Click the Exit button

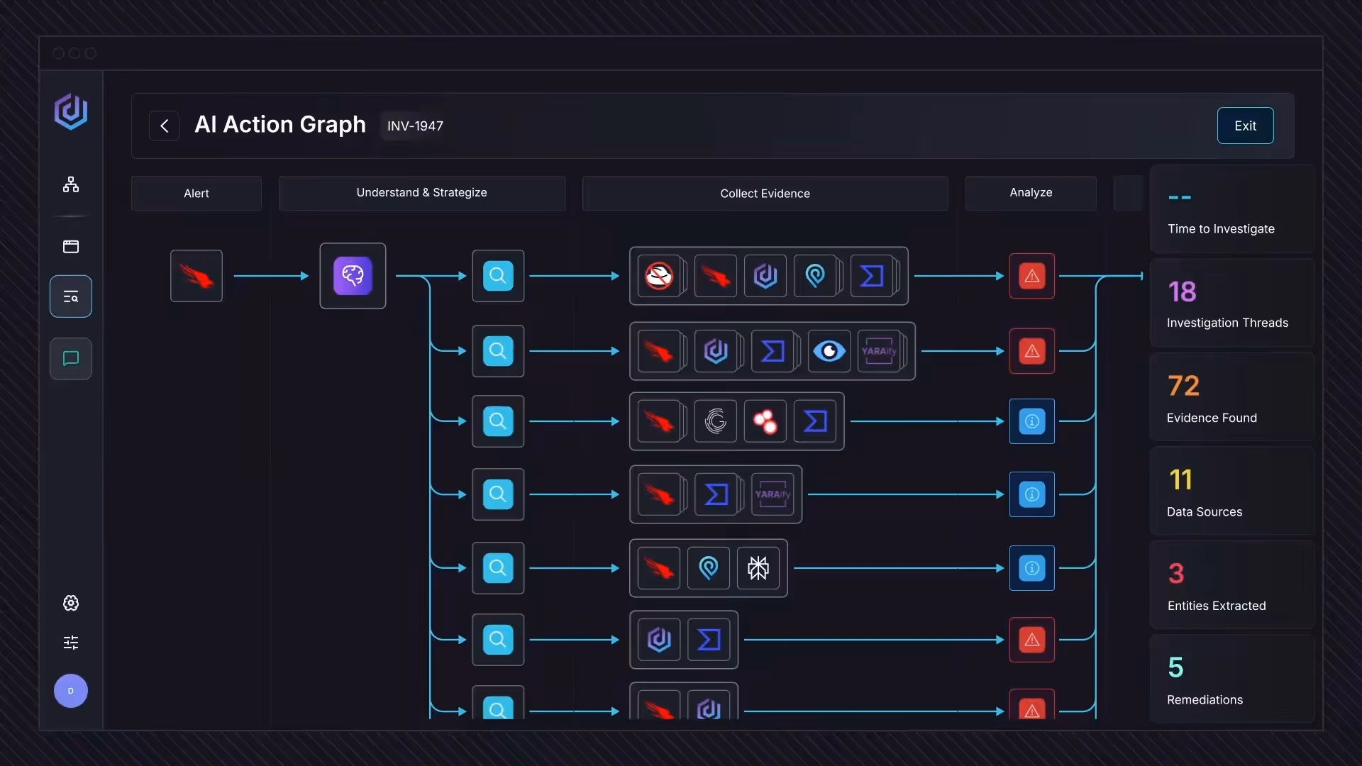(1246, 126)
